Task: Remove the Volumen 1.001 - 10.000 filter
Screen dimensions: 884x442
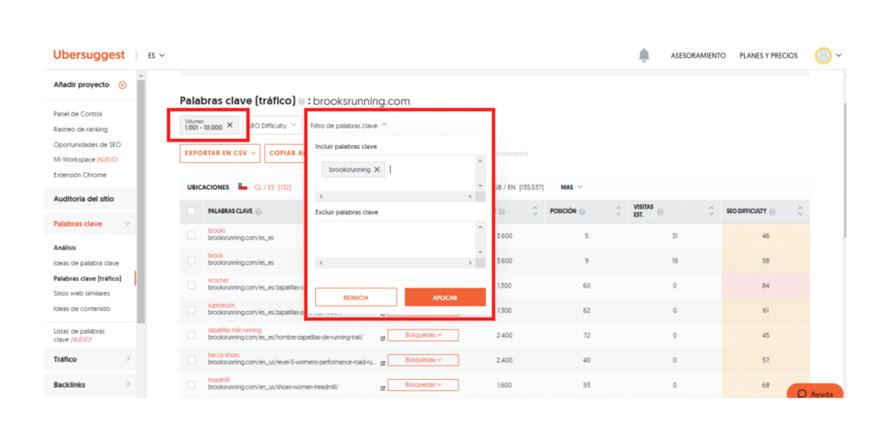Action: (230, 124)
